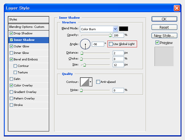Screen dimensions: 185x140
Task: Check the Use Global Light option
Action: pyautogui.click(x=111, y=44)
